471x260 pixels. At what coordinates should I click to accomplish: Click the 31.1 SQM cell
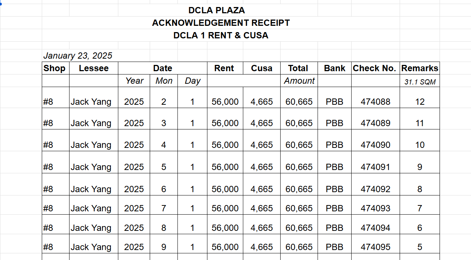(420, 82)
